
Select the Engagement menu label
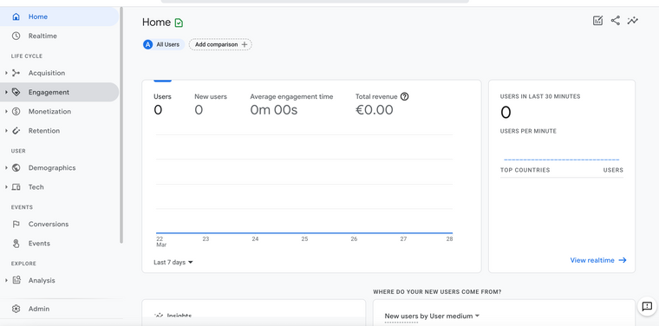[49, 93]
